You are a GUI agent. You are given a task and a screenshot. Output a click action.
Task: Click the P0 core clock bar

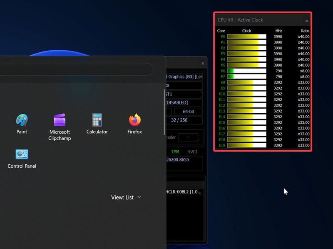tap(246, 37)
